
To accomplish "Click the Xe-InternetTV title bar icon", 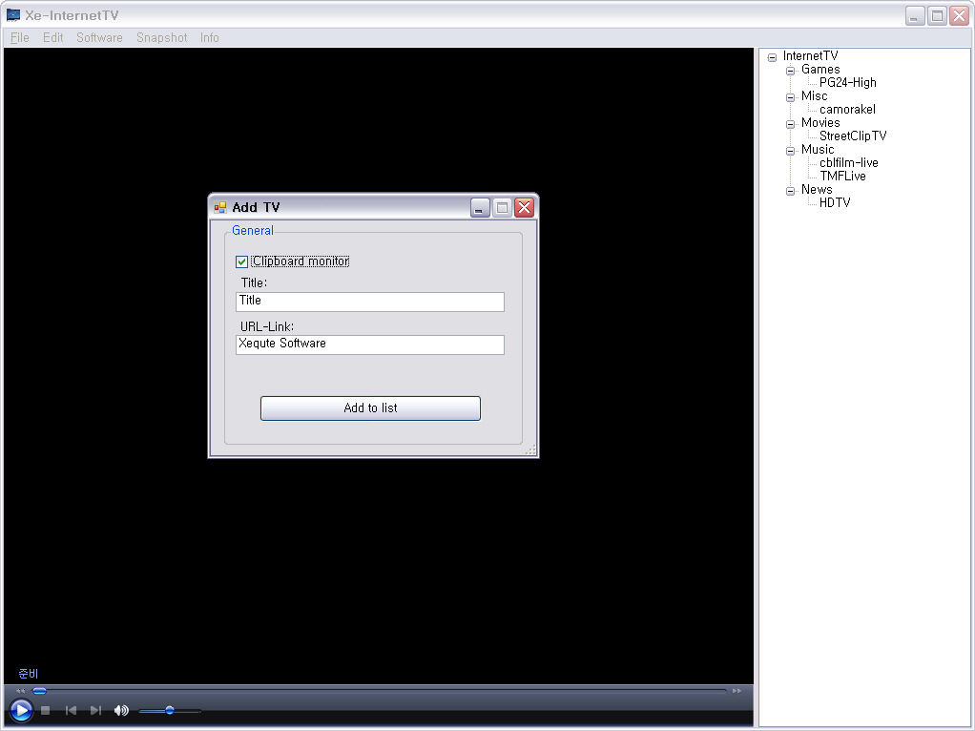I will (x=13, y=15).
